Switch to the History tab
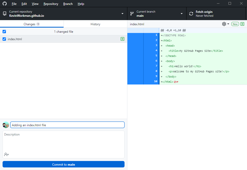The height and width of the screenshot is (170, 247). 95,24
